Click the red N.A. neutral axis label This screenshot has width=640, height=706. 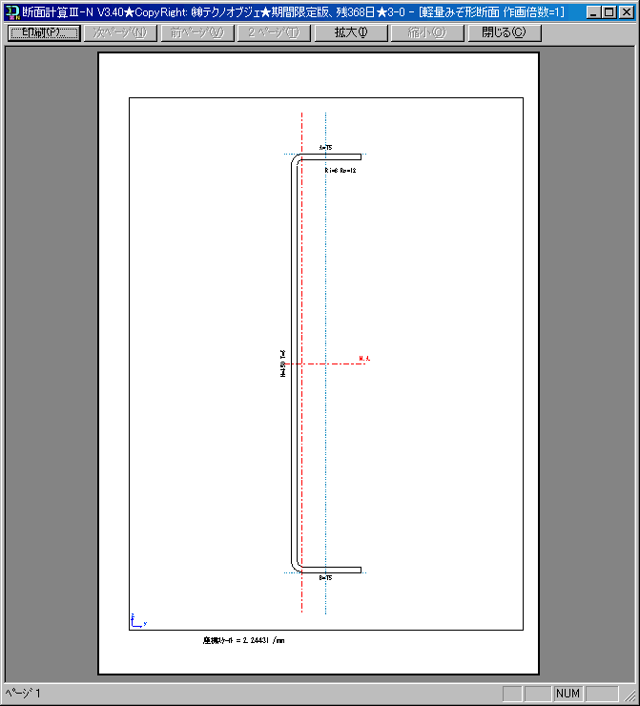[x=364, y=359]
